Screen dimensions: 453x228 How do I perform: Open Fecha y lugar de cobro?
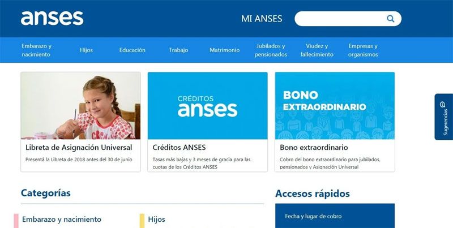coord(313,216)
